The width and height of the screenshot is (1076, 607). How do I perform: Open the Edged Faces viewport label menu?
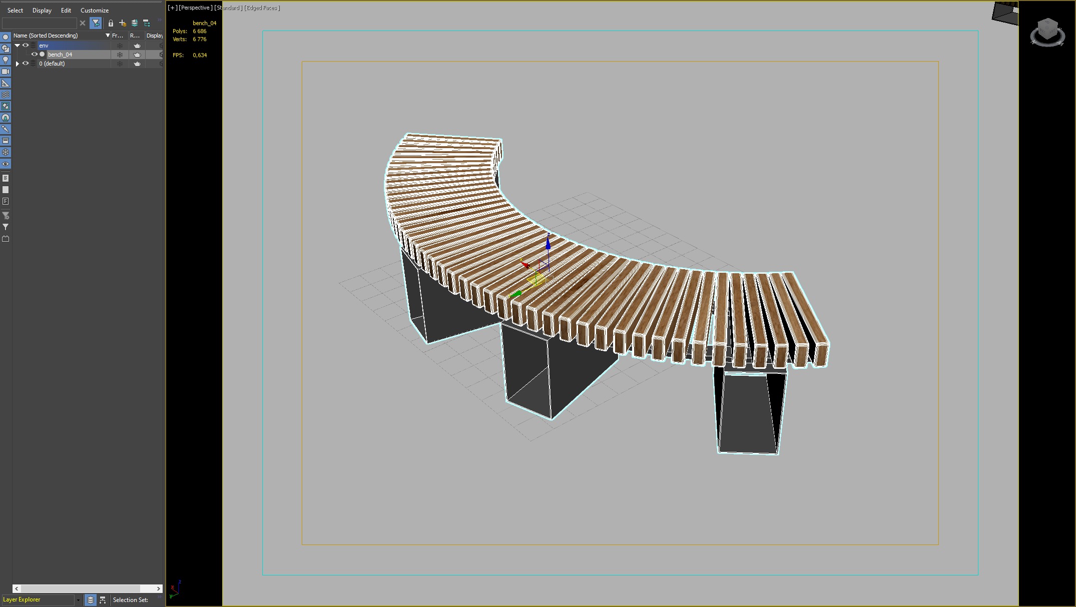pos(262,8)
